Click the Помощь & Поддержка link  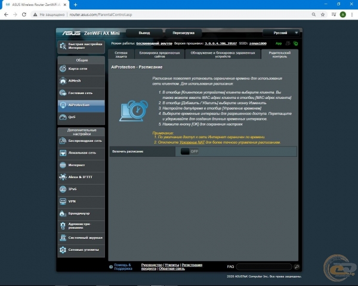coord(123,266)
